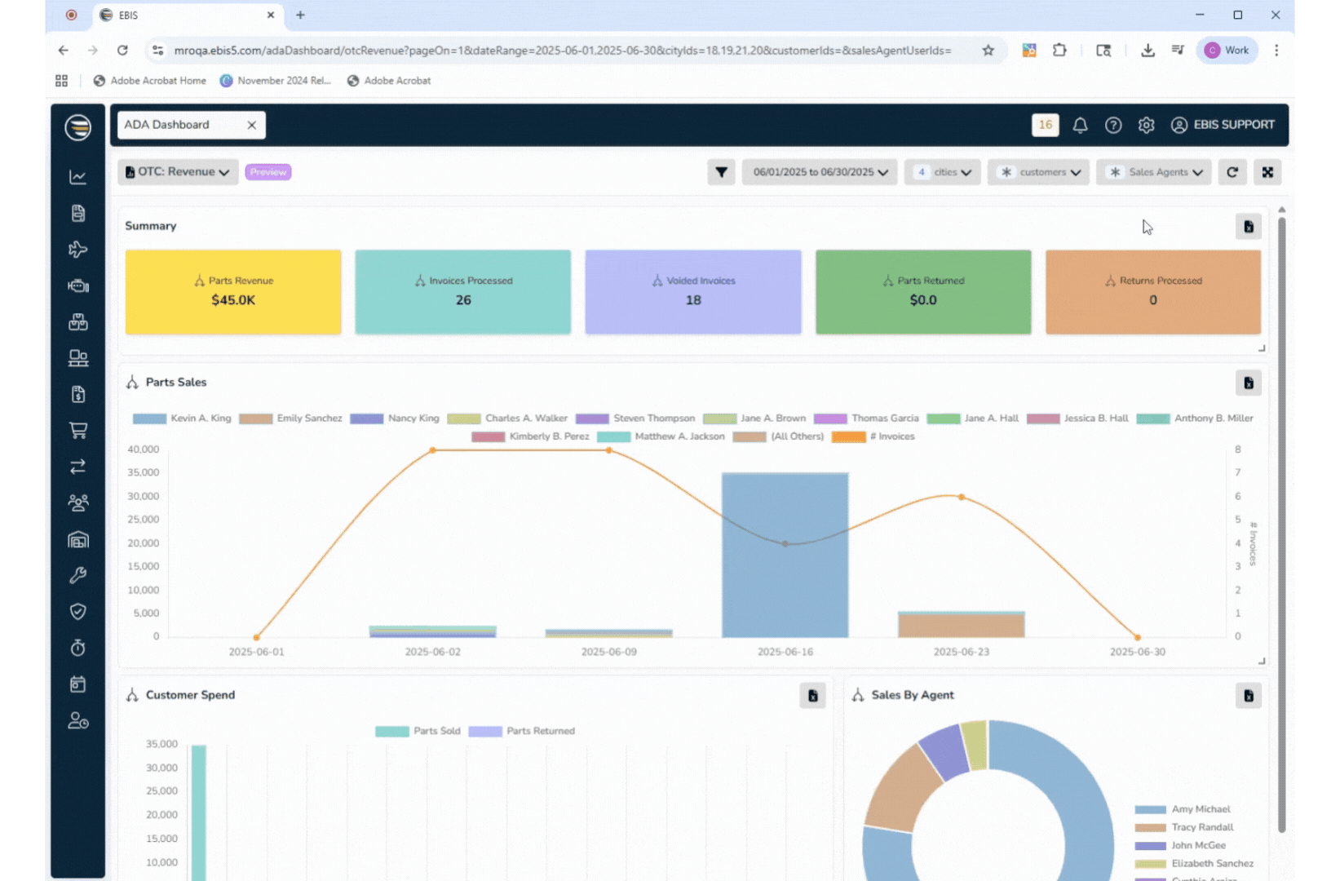Click the Adobe Acrobat Home bookmark
This screenshot has width=1331, height=881.
[150, 81]
